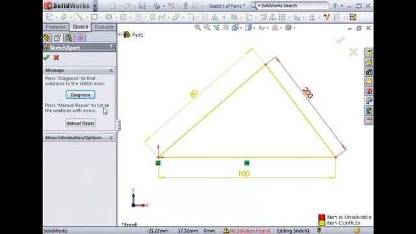416x234 pixels.
Task: Click the Previous View icon
Action: [x=216, y=27]
